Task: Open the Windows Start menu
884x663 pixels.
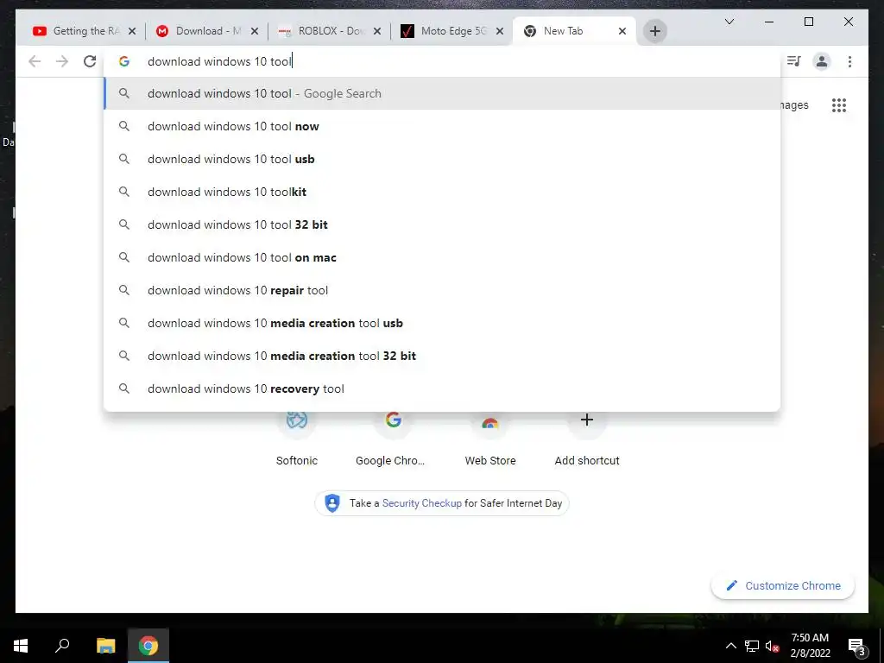Action: [x=21, y=646]
